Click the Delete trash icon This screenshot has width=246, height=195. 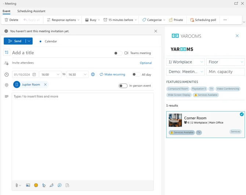(6, 20)
